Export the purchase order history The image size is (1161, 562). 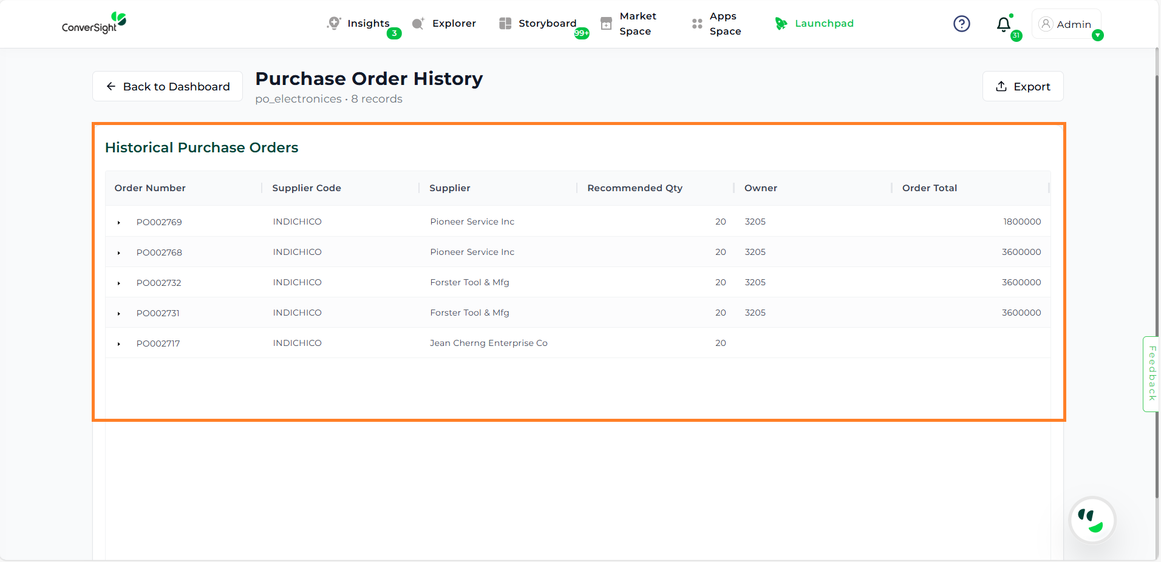1023,86
